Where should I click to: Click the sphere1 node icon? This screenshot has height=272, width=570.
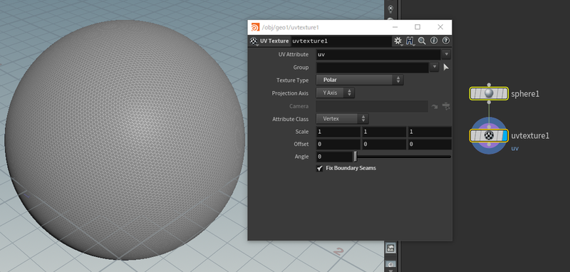tap(489, 94)
